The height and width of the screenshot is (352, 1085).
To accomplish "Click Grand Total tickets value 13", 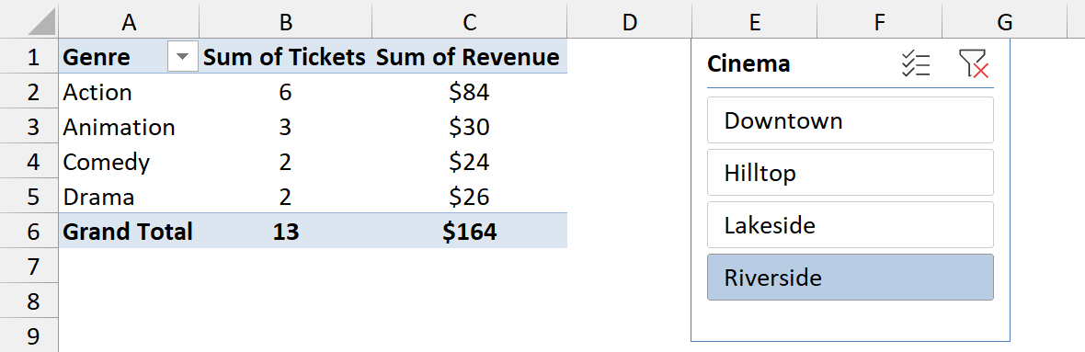I will [286, 232].
